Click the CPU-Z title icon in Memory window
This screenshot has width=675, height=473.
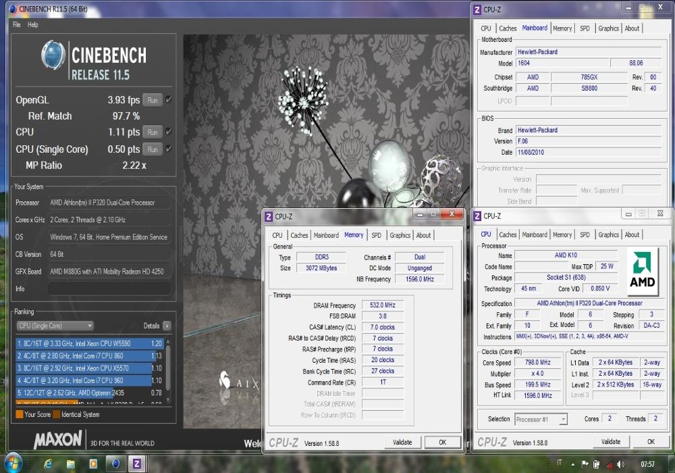269,217
